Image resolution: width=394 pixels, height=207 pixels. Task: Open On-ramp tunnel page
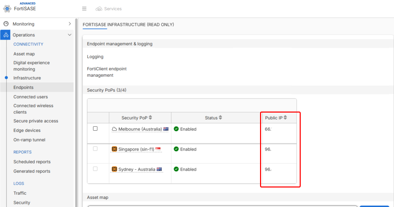pos(29,140)
